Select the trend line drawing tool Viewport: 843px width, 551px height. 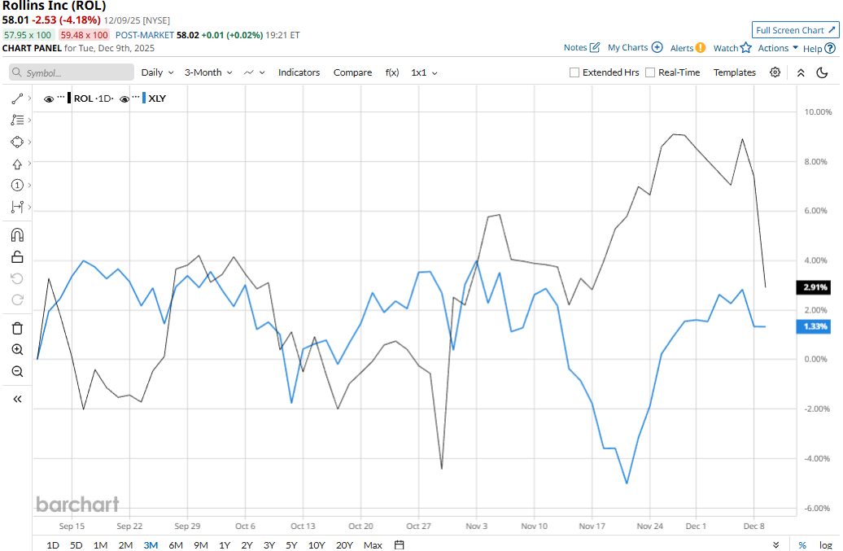click(x=17, y=98)
